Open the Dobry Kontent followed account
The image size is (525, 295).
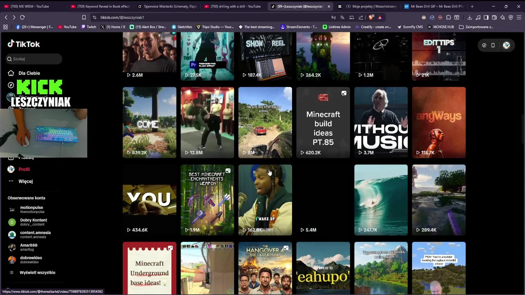[28, 222]
